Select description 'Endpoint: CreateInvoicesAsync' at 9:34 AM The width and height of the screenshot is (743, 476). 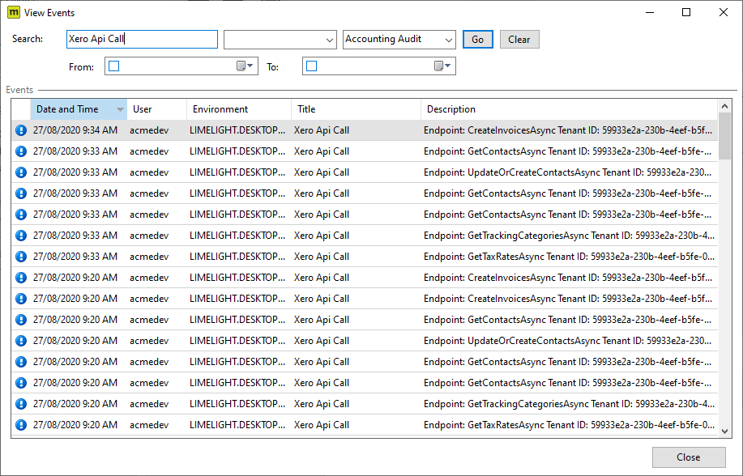(568, 130)
